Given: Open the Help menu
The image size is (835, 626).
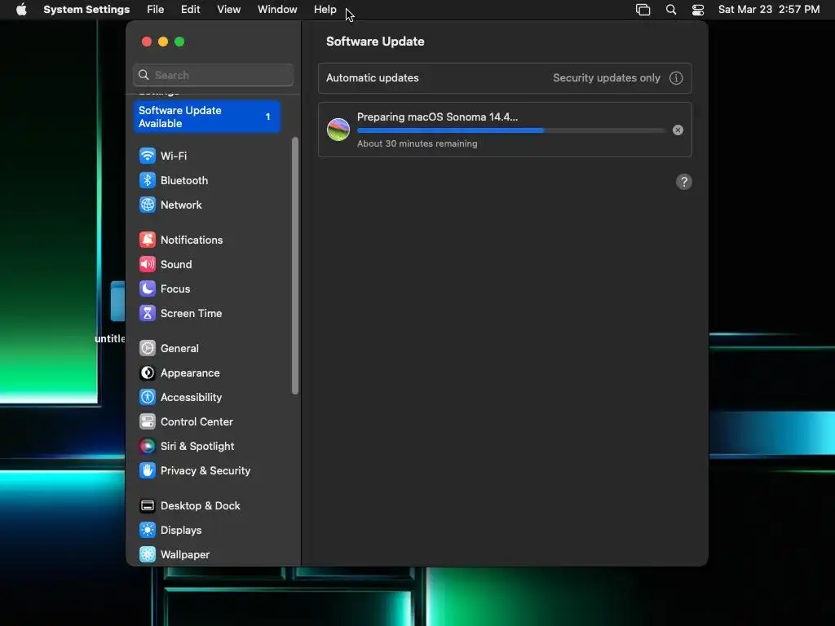Looking at the screenshot, I should [325, 10].
